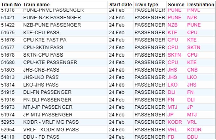Click DLI source link for train 51915
The image size is (216, 140).
click(x=171, y=92)
